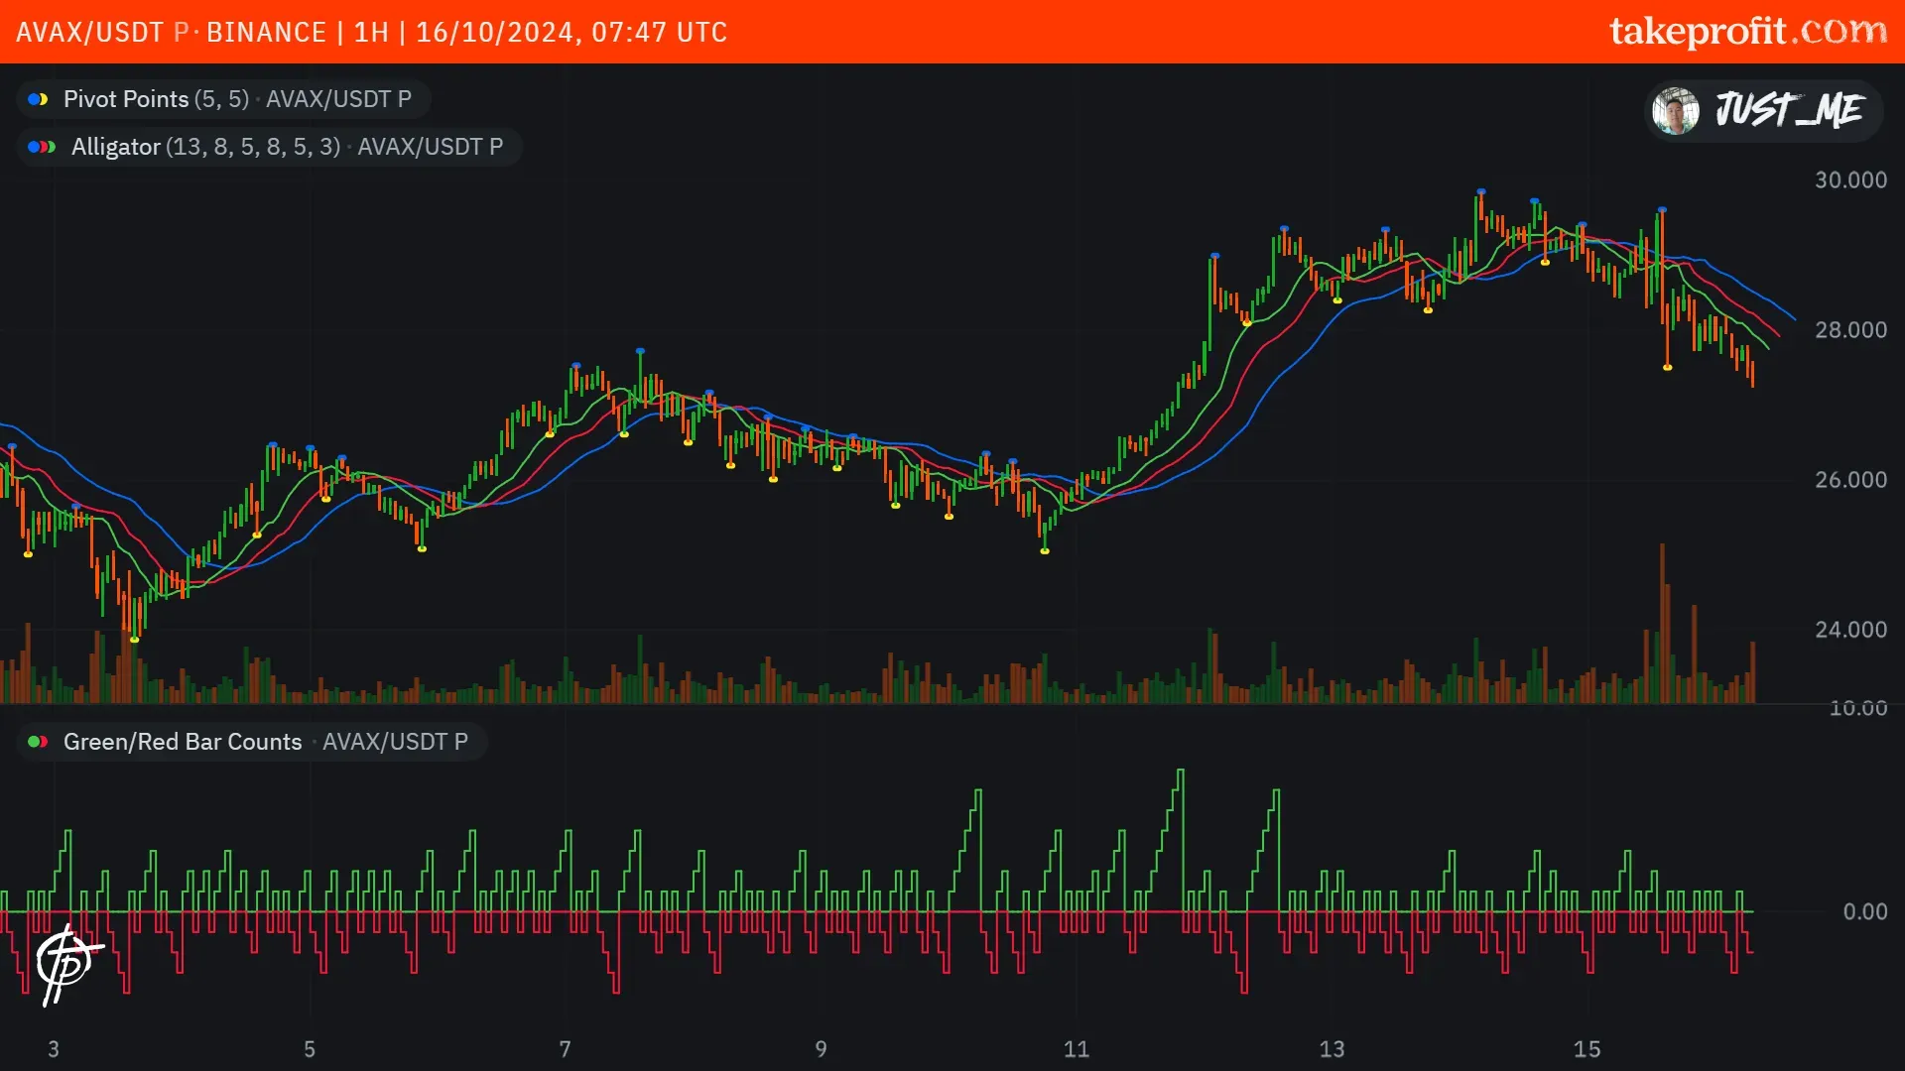Click date 7 on time axis
This screenshot has width=1905, height=1071.
pyautogui.click(x=565, y=1049)
